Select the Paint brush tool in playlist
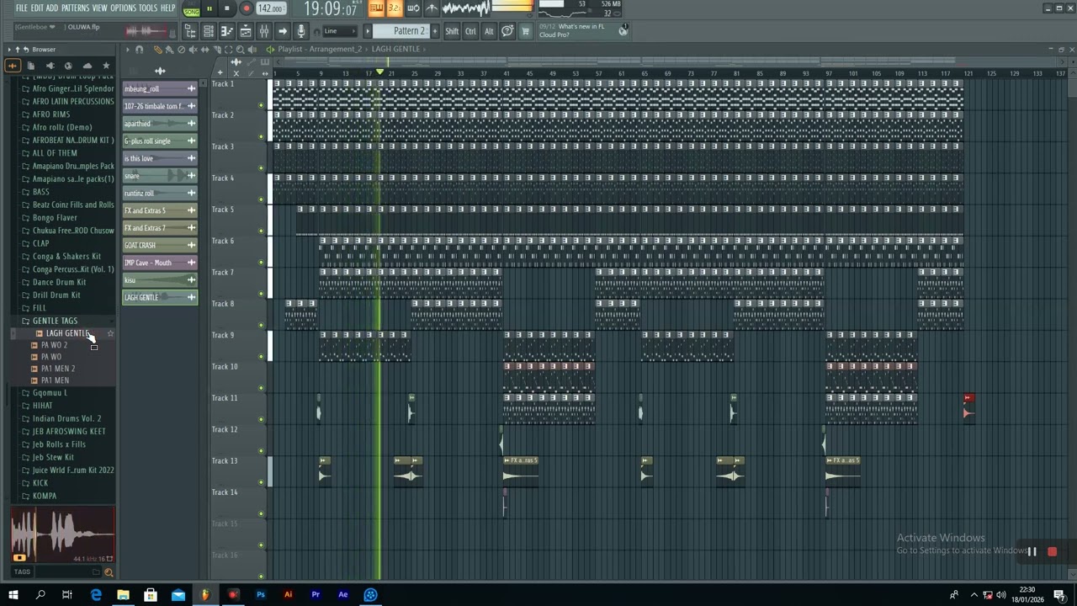1077x606 pixels. [170, 50]
